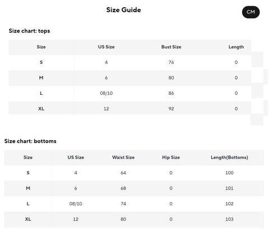Click waist size value 64
This screenshot has width=269, height=235.
point(123,173)
